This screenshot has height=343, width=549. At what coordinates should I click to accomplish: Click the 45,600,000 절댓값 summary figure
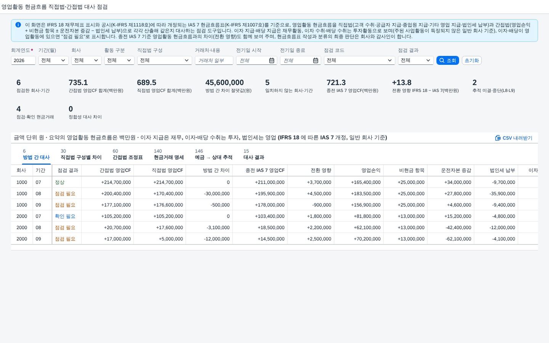pos(225,83)
